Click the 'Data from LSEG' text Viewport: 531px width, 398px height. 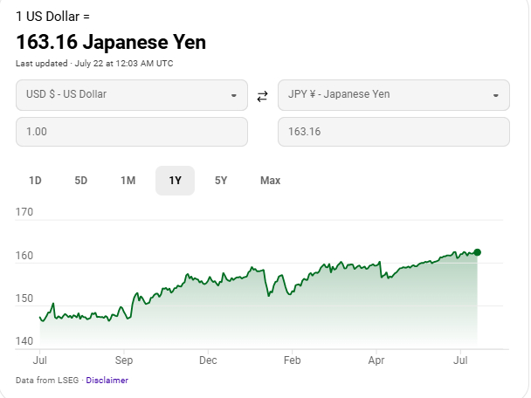47,380
